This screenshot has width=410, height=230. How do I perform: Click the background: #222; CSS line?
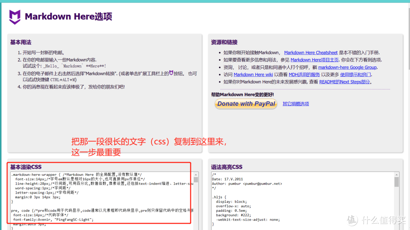point(233,215)
